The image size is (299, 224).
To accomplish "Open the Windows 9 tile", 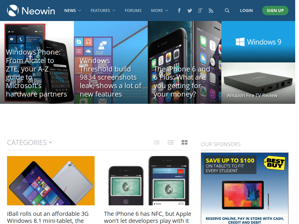I will tap(258, 42).
